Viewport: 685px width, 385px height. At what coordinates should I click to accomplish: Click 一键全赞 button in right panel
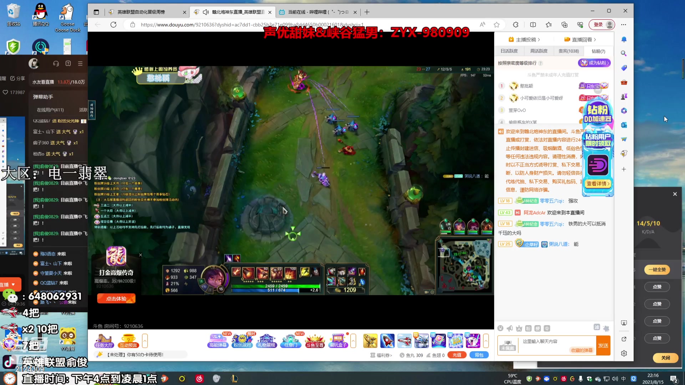[657, 270]
